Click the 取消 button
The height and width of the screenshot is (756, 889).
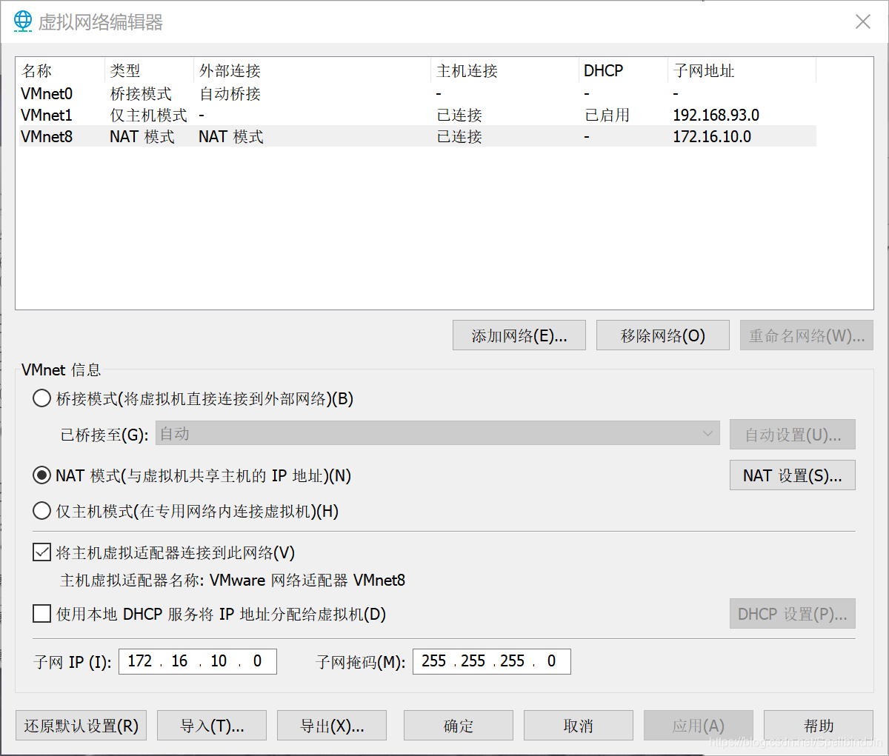[x=579, y=726]
